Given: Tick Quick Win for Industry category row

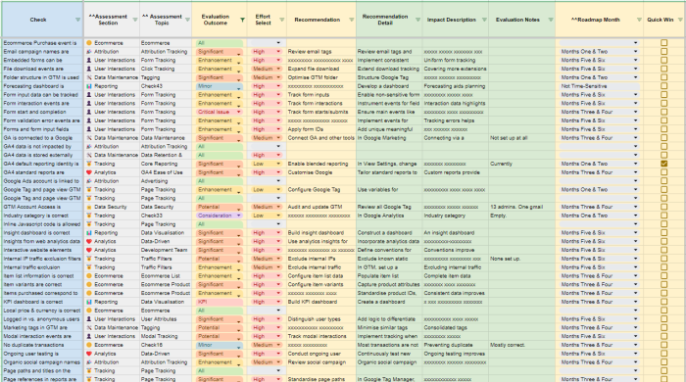Looking at the screenshot, I should point(663,215).
